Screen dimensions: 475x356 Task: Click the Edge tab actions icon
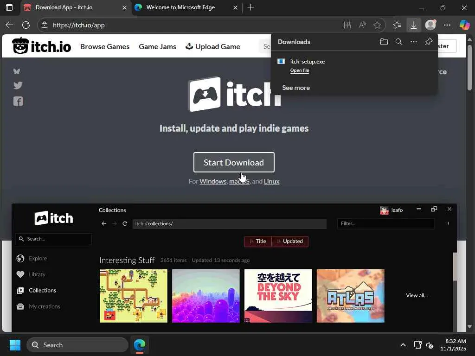pyautogui.click(x=9, y=7)
